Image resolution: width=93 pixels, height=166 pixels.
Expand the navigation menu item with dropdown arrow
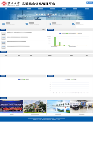click(x=75, y=9)
